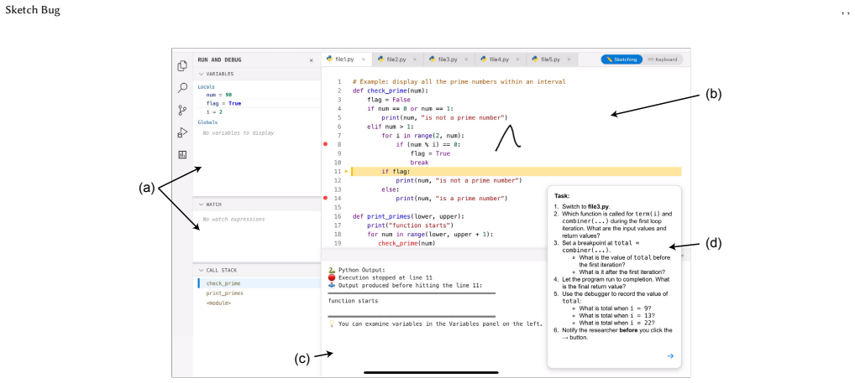Open the Search magnifier icon in sidebar

point(182,88)
